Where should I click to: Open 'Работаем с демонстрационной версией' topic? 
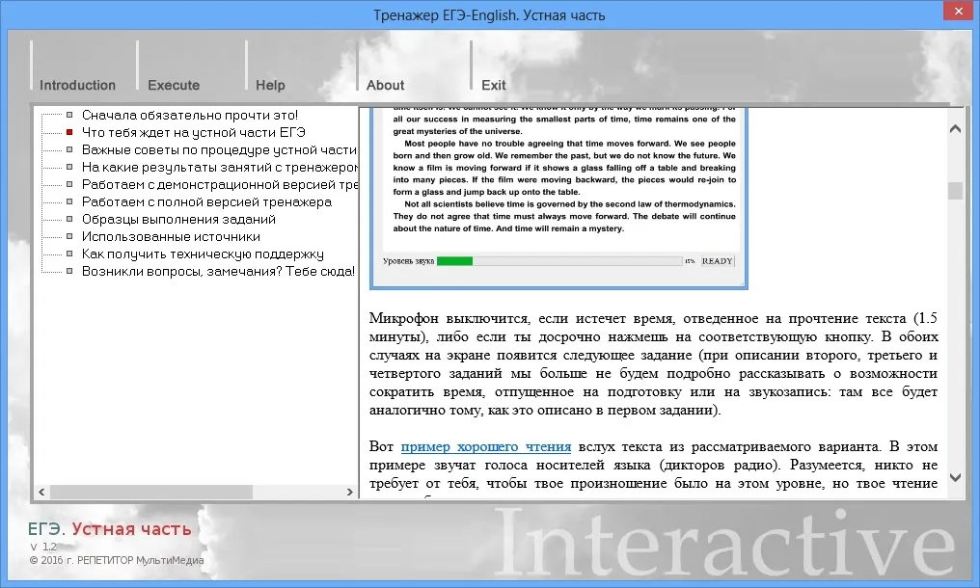pyautogui.click(x=219, y=184)
